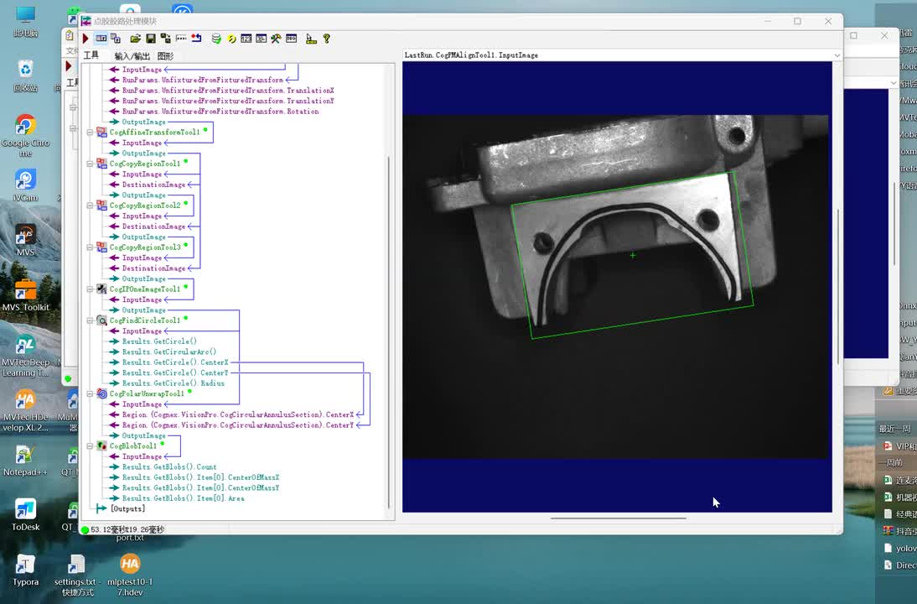Click the hammer and wrench toolbox icon

coord(276,39)
